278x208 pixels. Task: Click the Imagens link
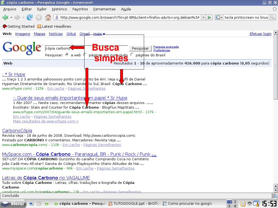coord(23,34)
